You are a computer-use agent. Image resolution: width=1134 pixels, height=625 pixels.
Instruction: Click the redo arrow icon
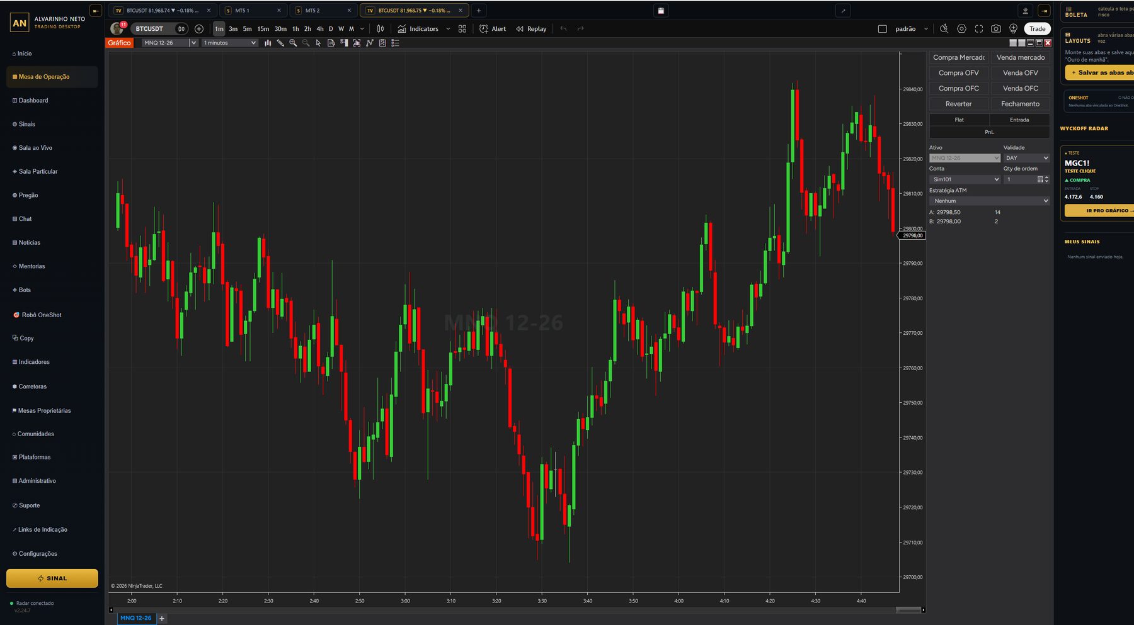581,29
